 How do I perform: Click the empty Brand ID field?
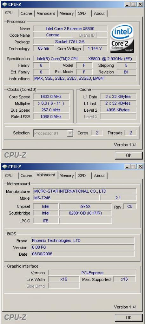pos(102,35)
